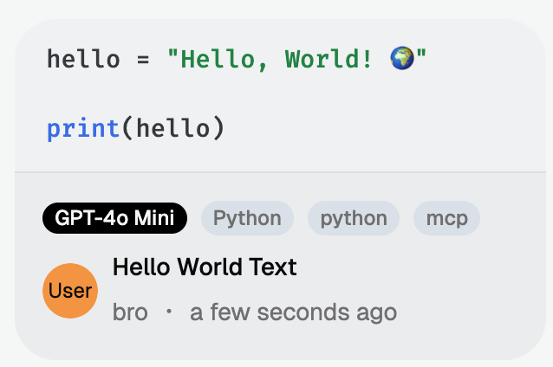Open the Hello World Text title
The height and width of the screenshot is (367, 553).
(x=205, y=267)
